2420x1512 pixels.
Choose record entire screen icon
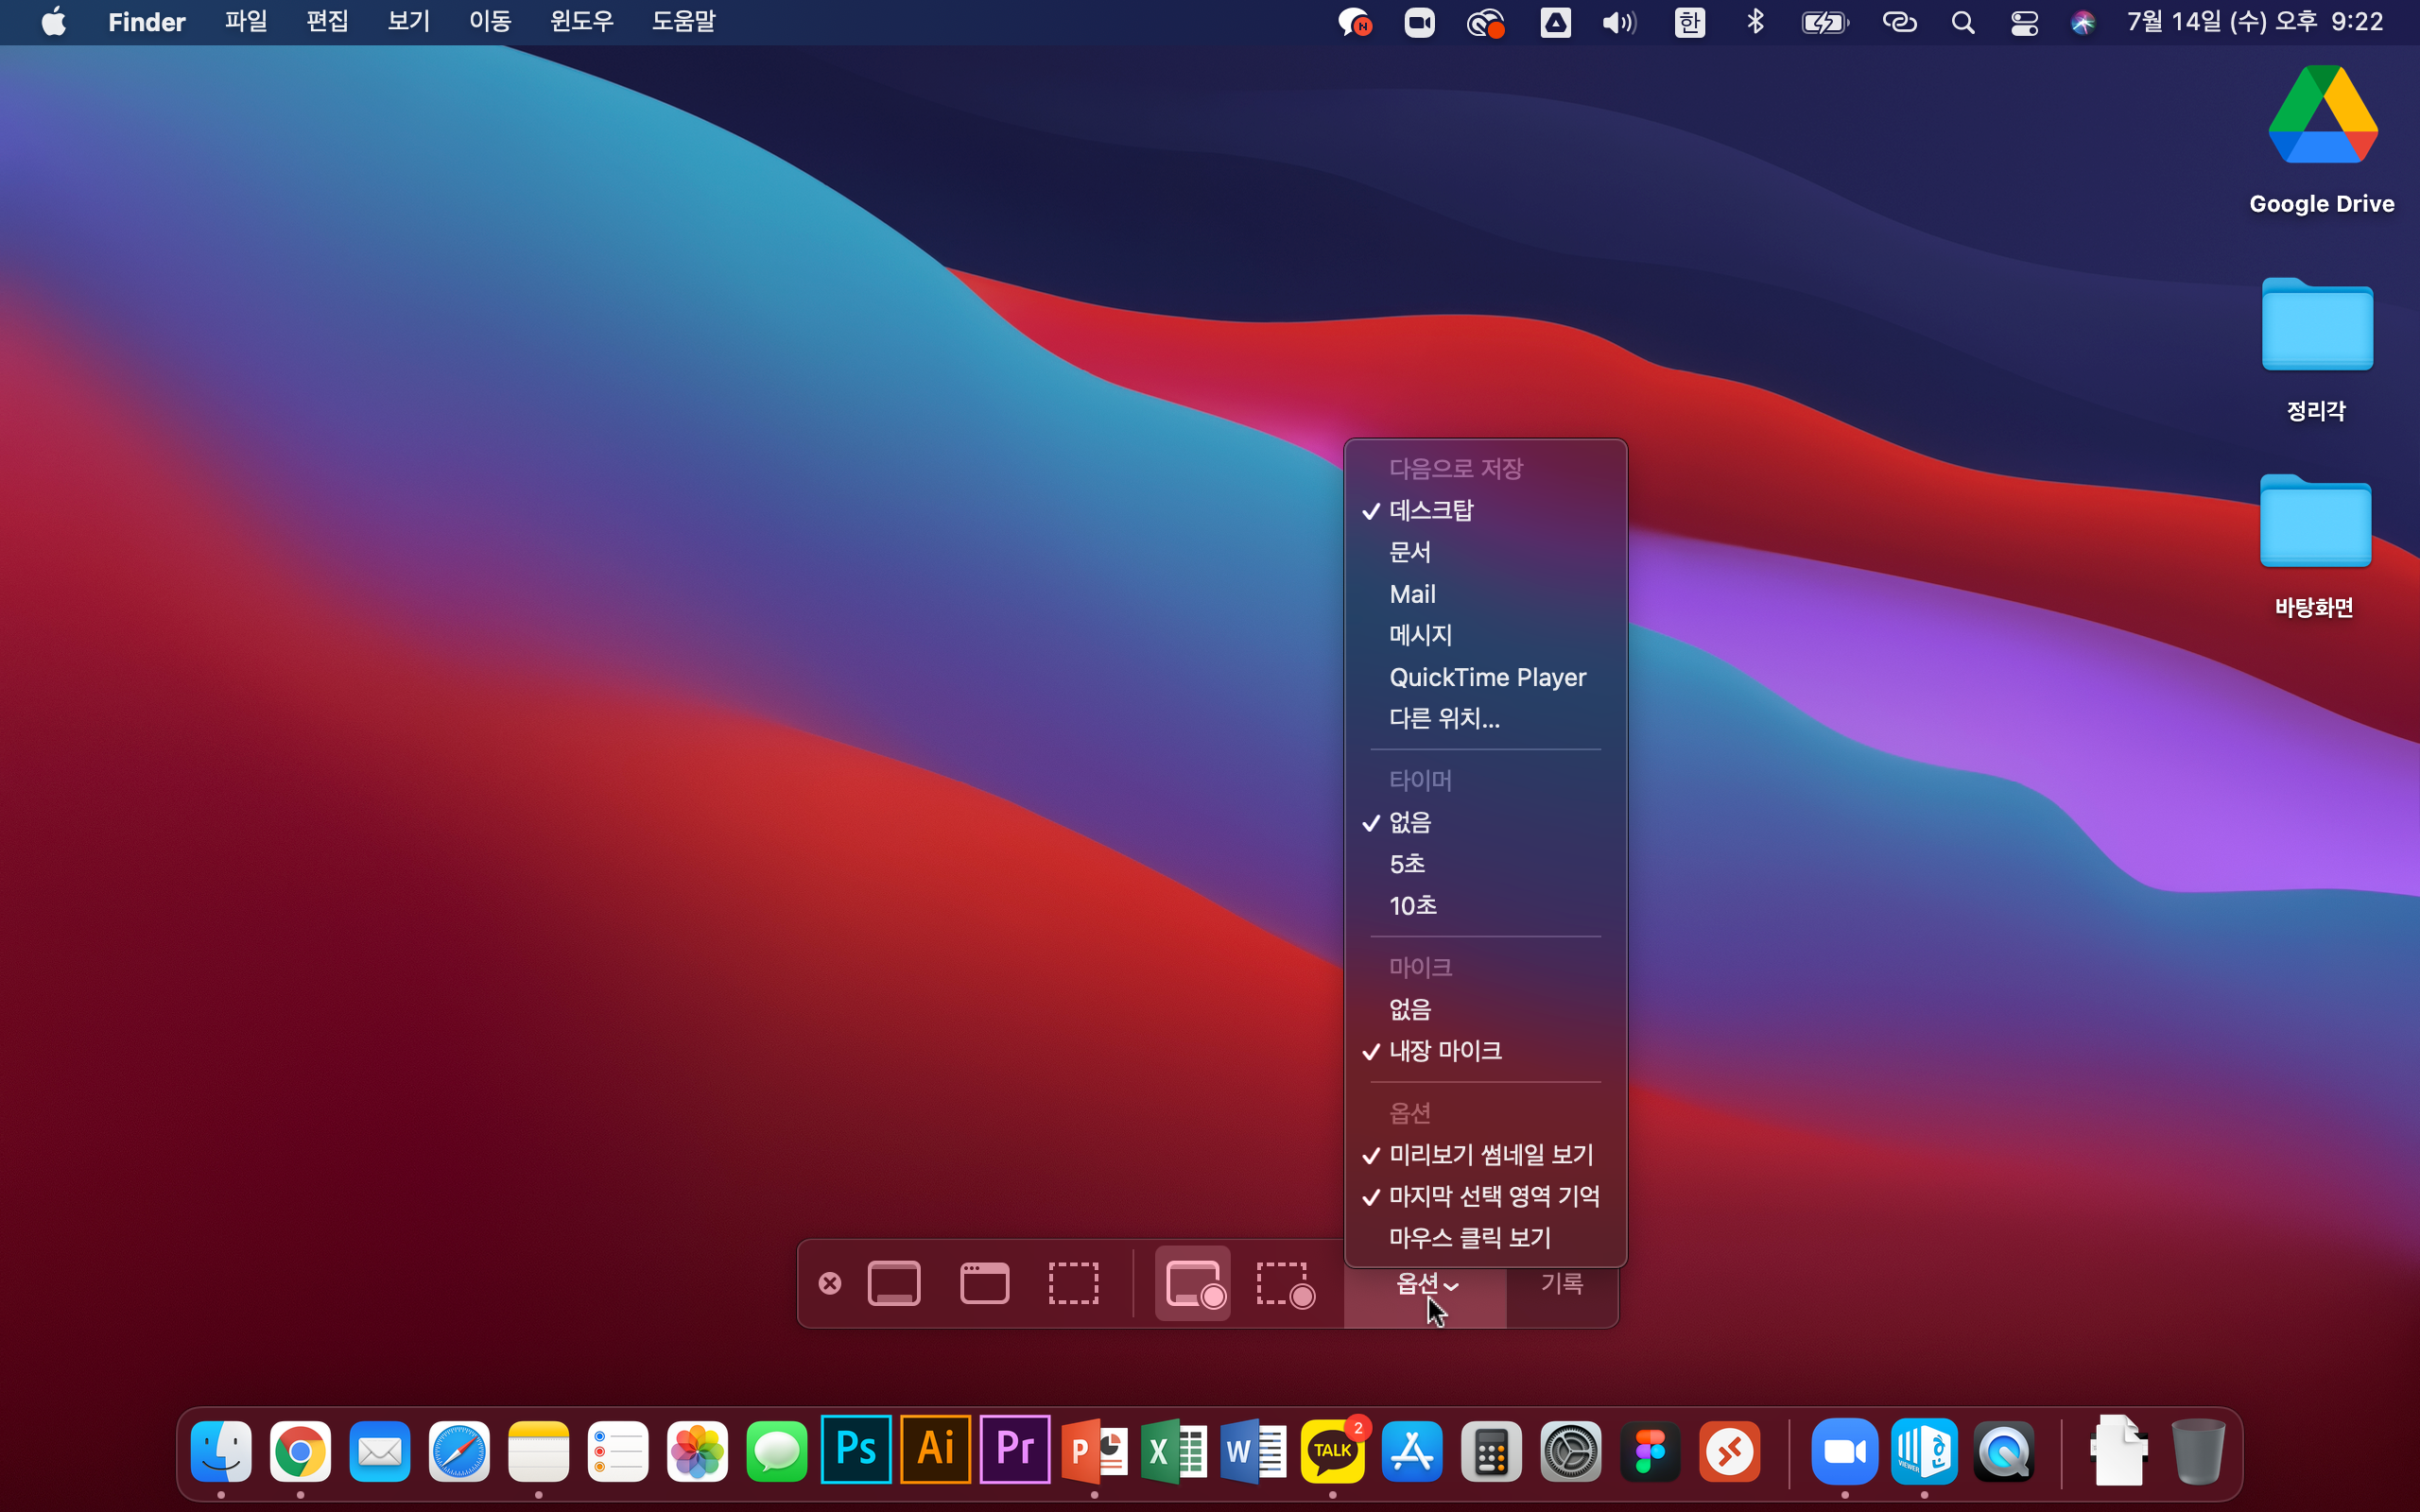(1193, 1283)
